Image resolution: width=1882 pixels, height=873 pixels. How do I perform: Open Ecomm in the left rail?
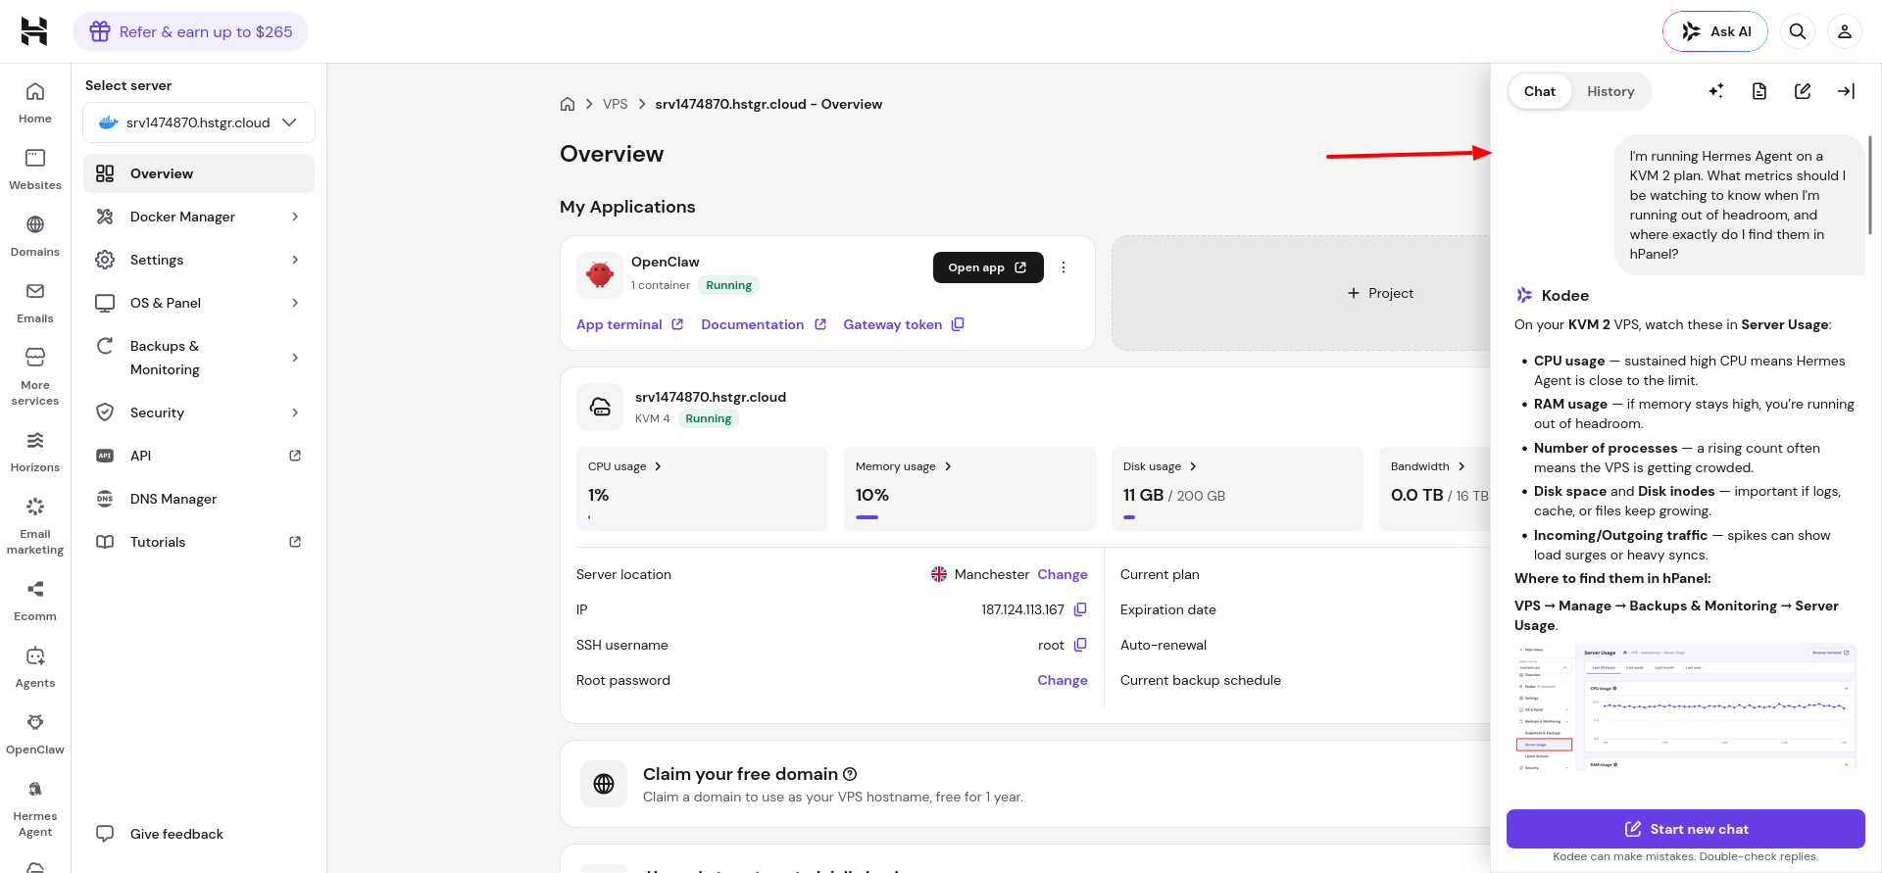coord(35,601)
